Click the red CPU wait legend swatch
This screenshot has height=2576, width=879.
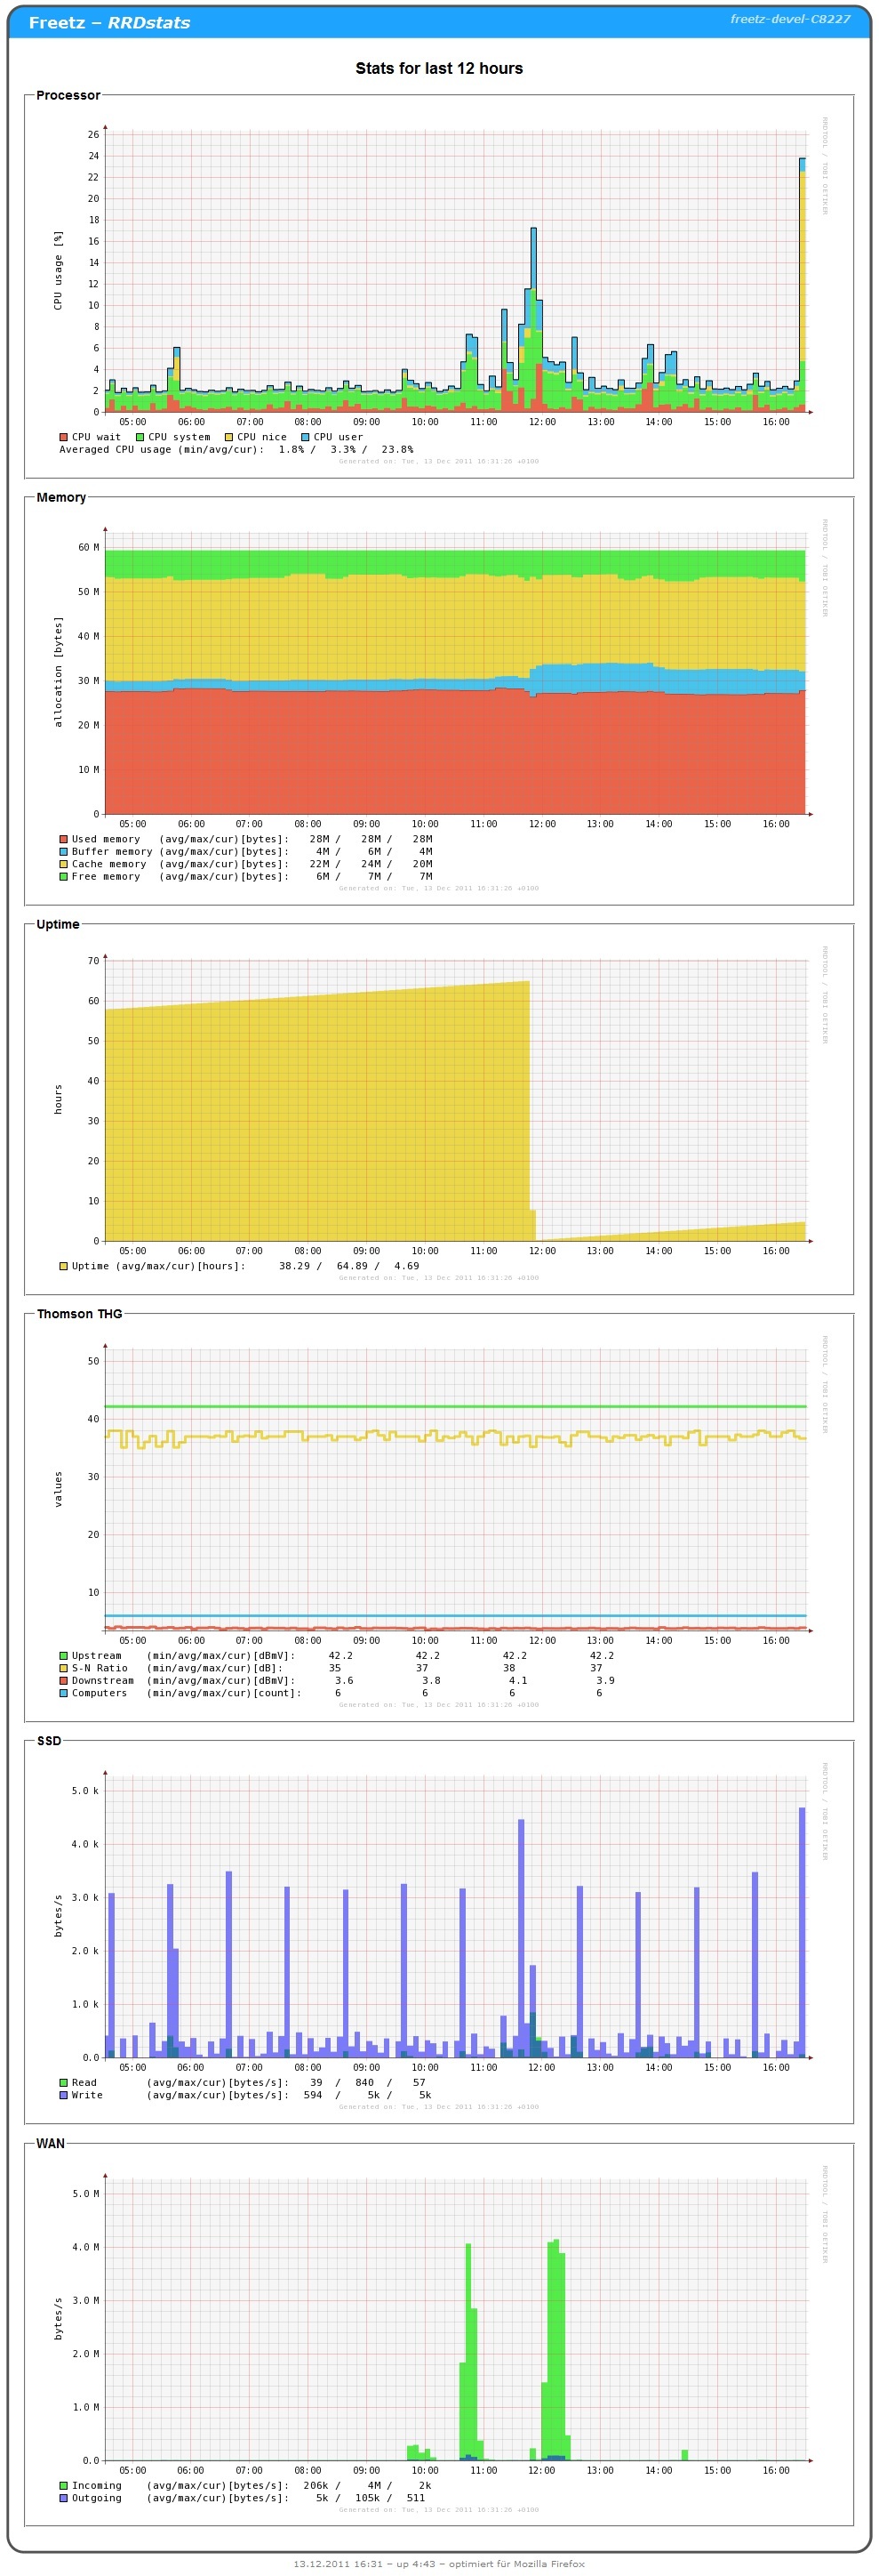click(64, 437)
